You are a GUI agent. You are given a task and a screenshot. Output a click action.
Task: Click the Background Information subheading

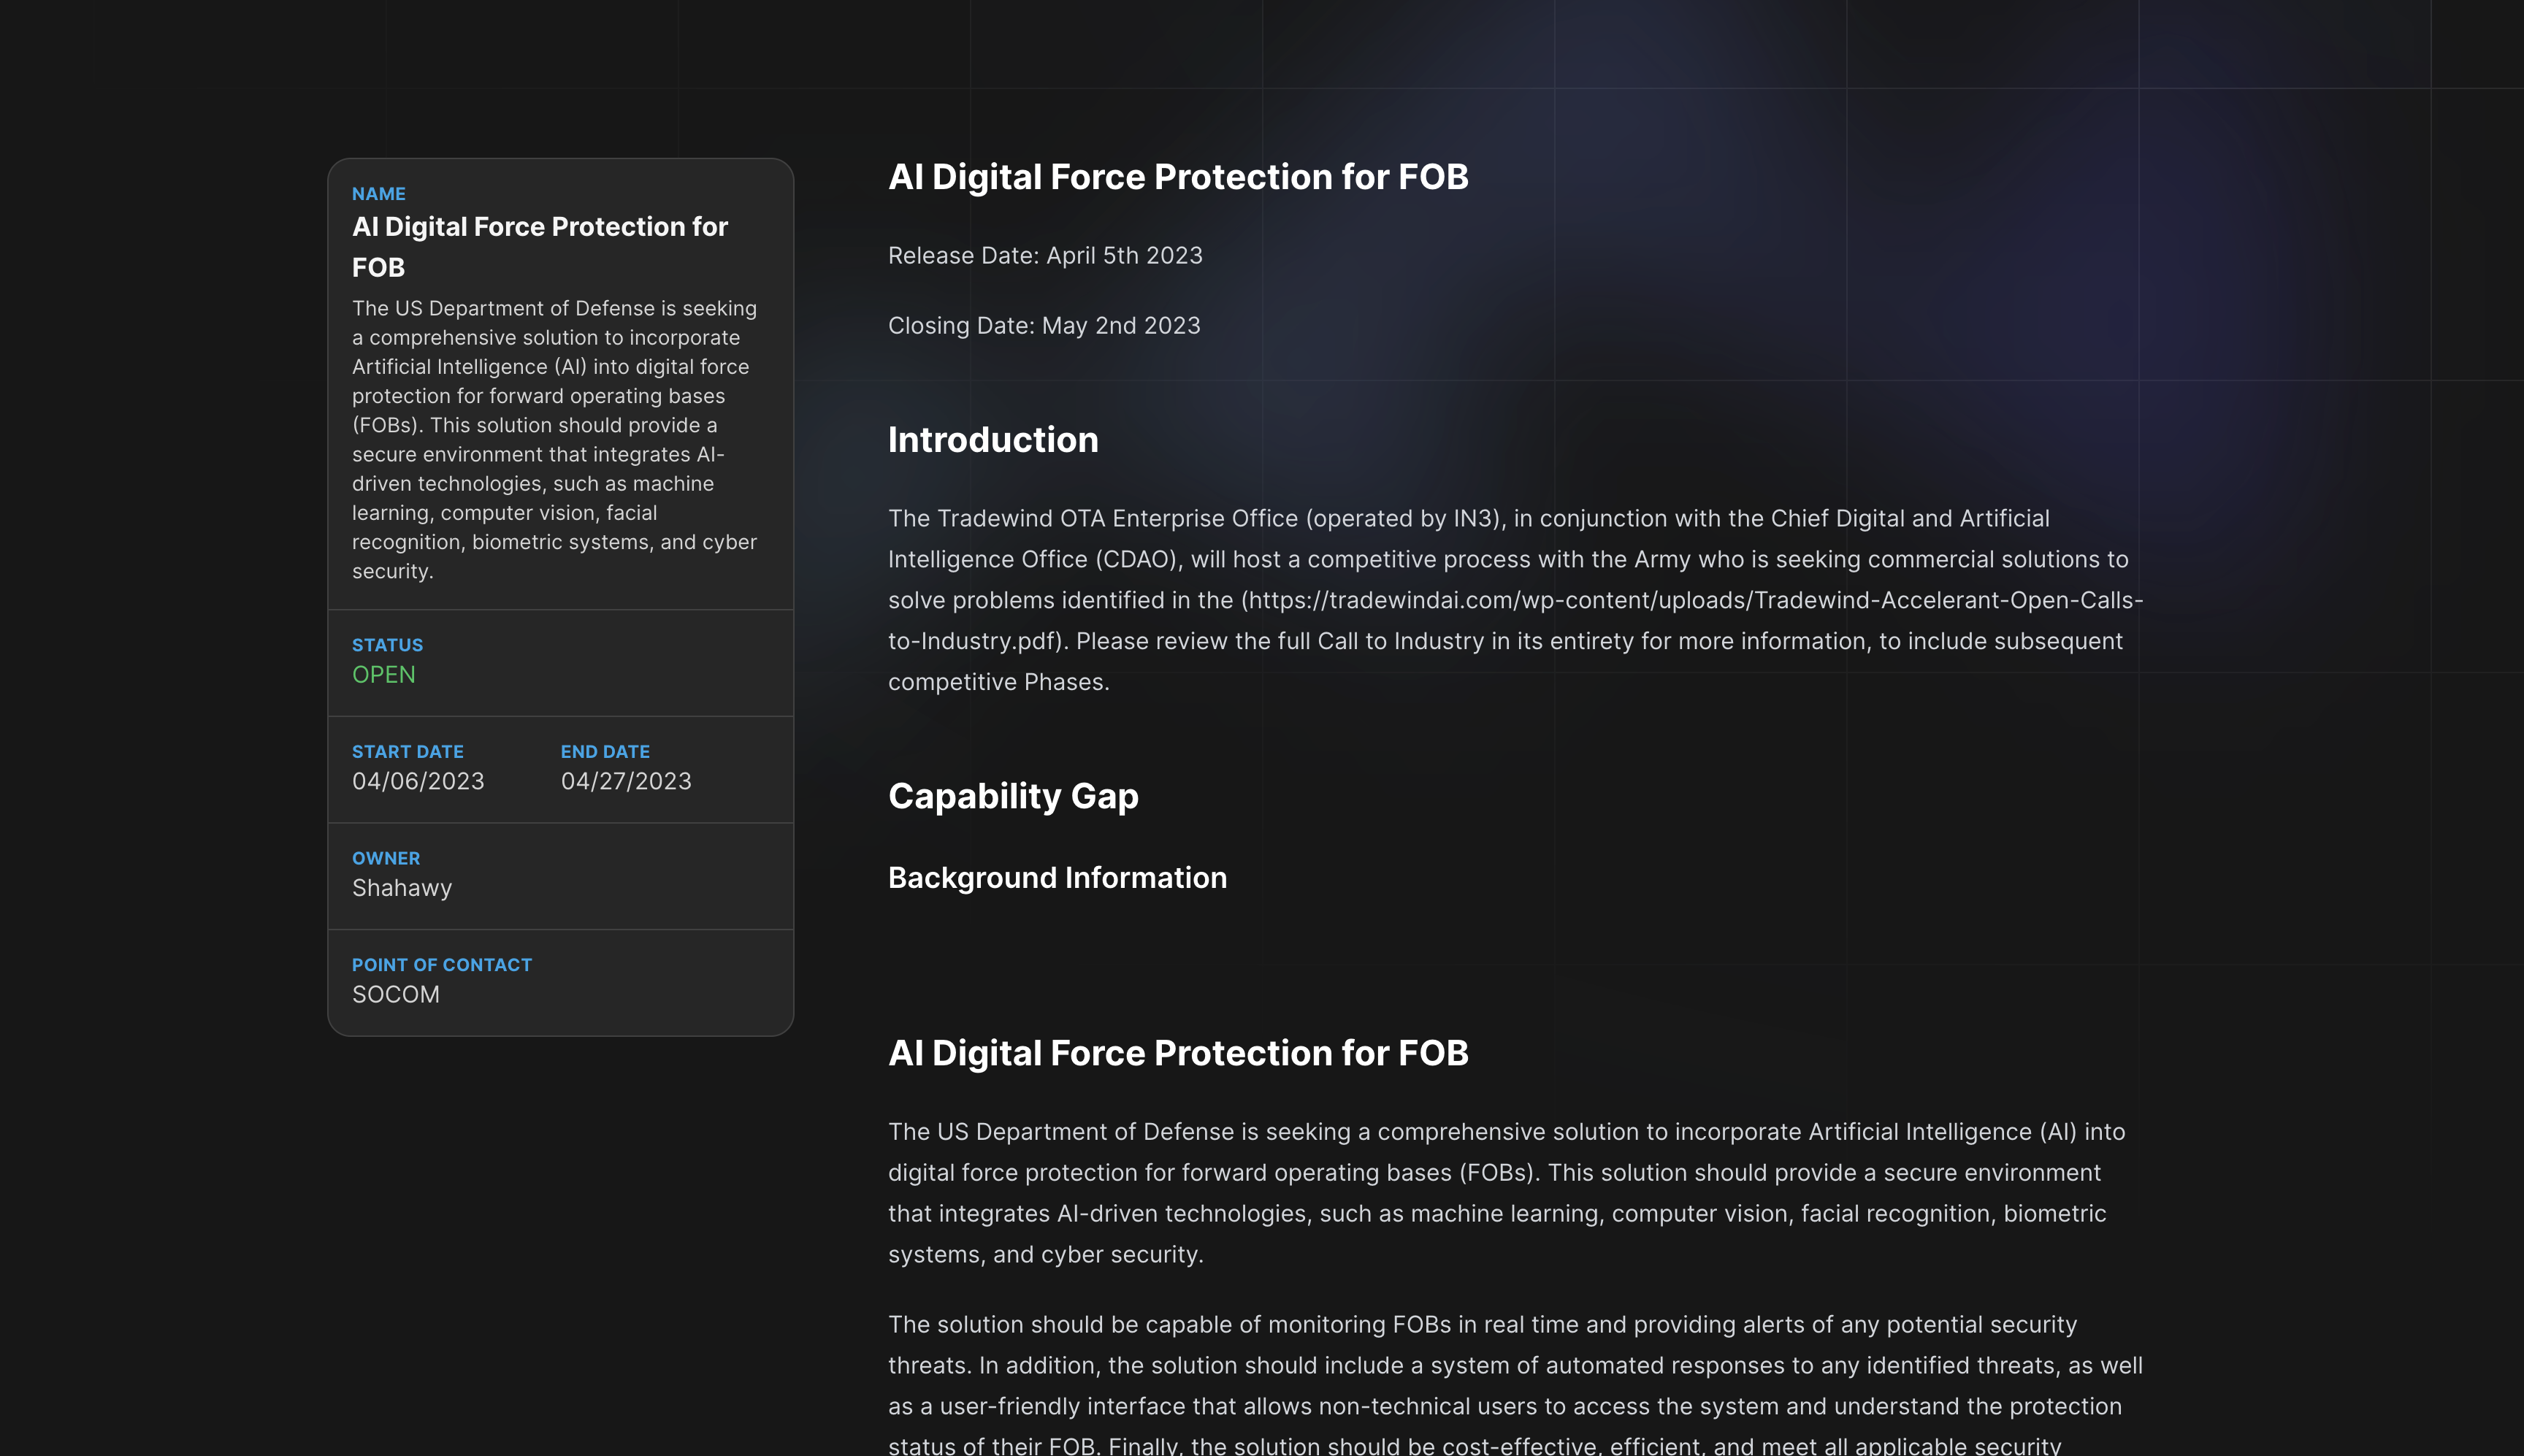[1057, 878]
